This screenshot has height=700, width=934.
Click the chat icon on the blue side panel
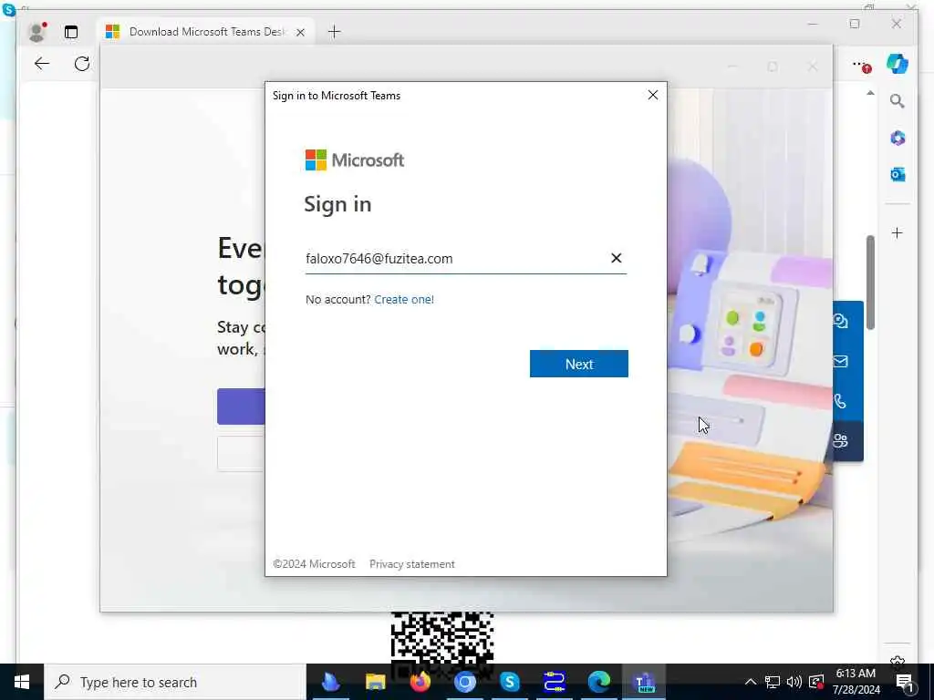pyautogui.click(x=840, y=322)
